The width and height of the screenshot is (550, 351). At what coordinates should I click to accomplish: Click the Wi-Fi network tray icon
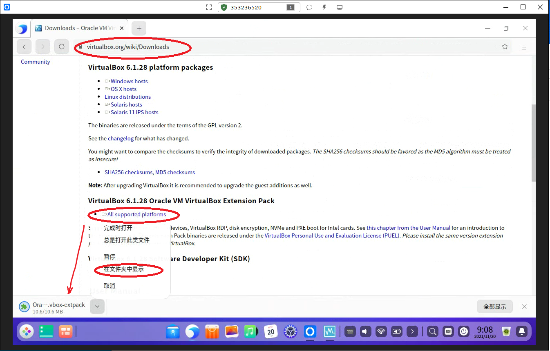coord(381,331)
